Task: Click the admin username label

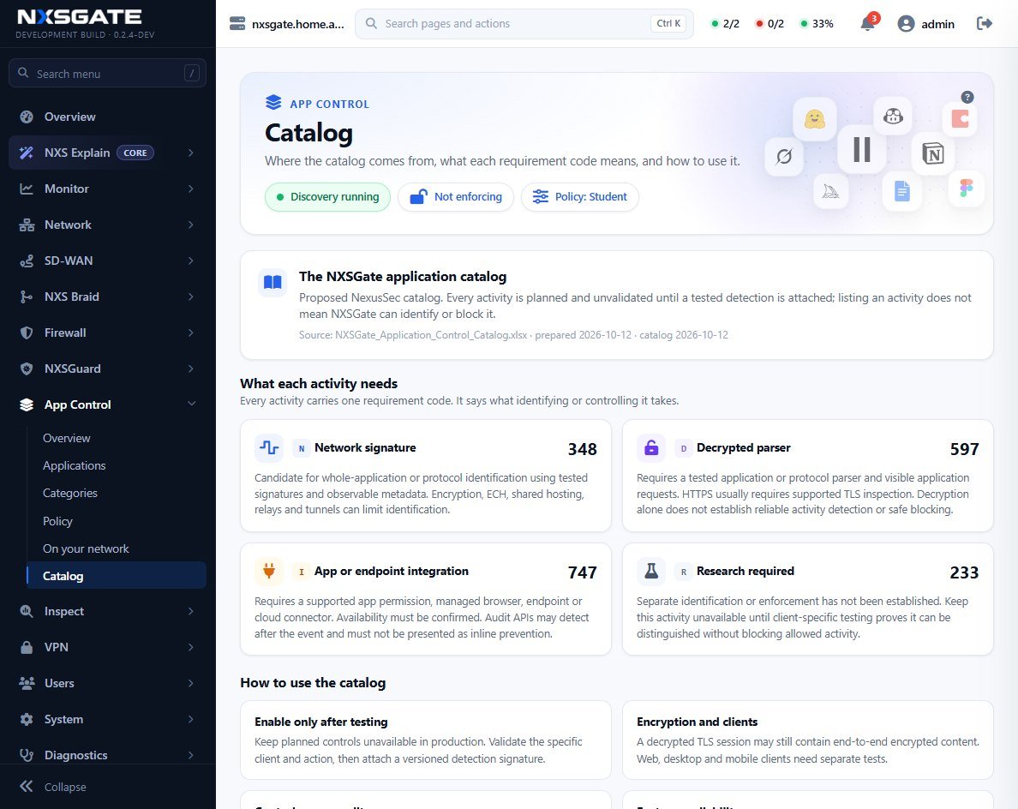Action: coord(938,24)
